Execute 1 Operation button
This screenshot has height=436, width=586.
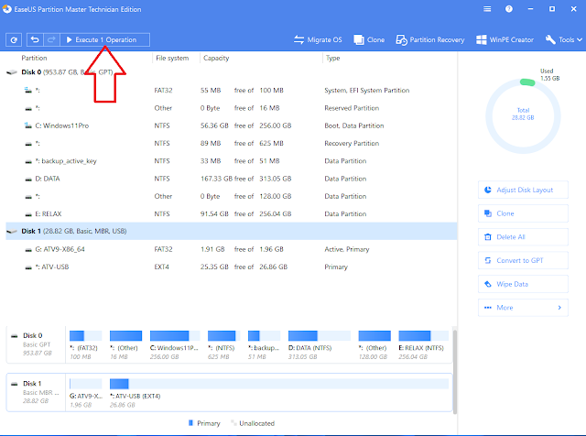[105, 39]
